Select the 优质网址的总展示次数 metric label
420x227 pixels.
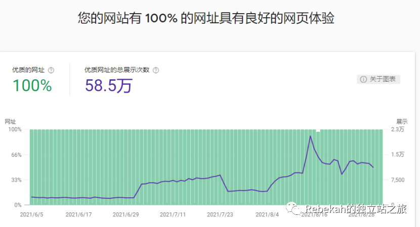point(117,70)
